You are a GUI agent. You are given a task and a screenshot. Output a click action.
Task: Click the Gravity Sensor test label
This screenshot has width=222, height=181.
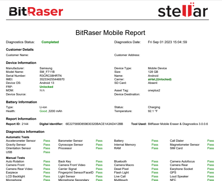point(16,145)
